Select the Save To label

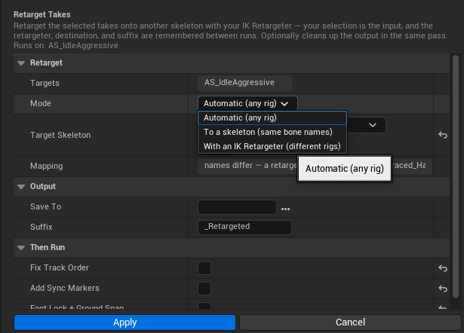45,207
